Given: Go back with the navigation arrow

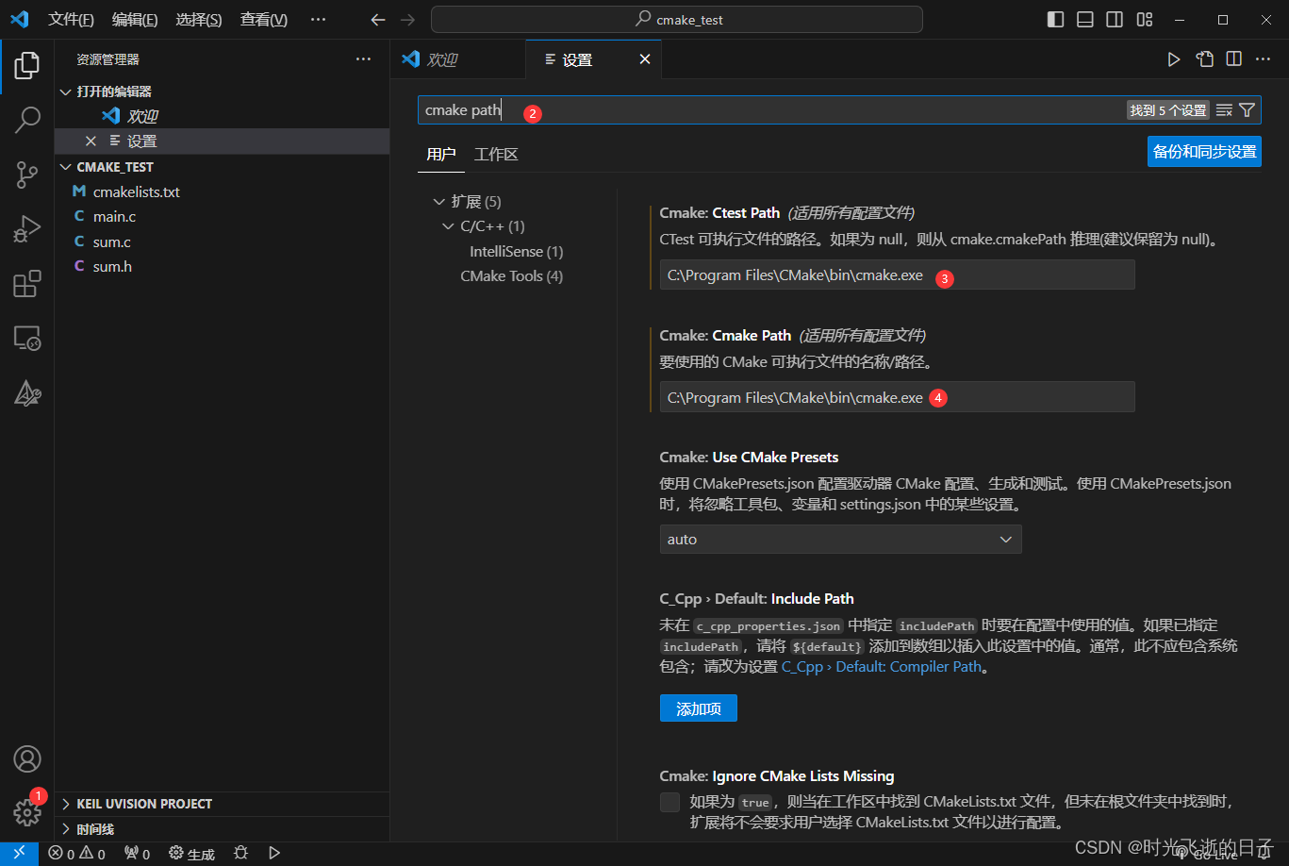Looking at the screenshot, I should pyautogui.click(x=378, y=20).
